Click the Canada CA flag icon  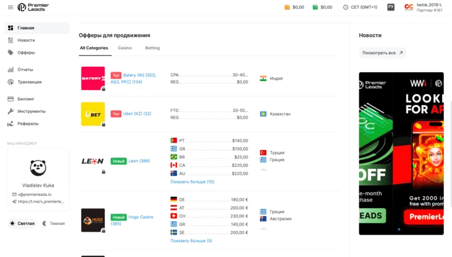tap(173, 166)
